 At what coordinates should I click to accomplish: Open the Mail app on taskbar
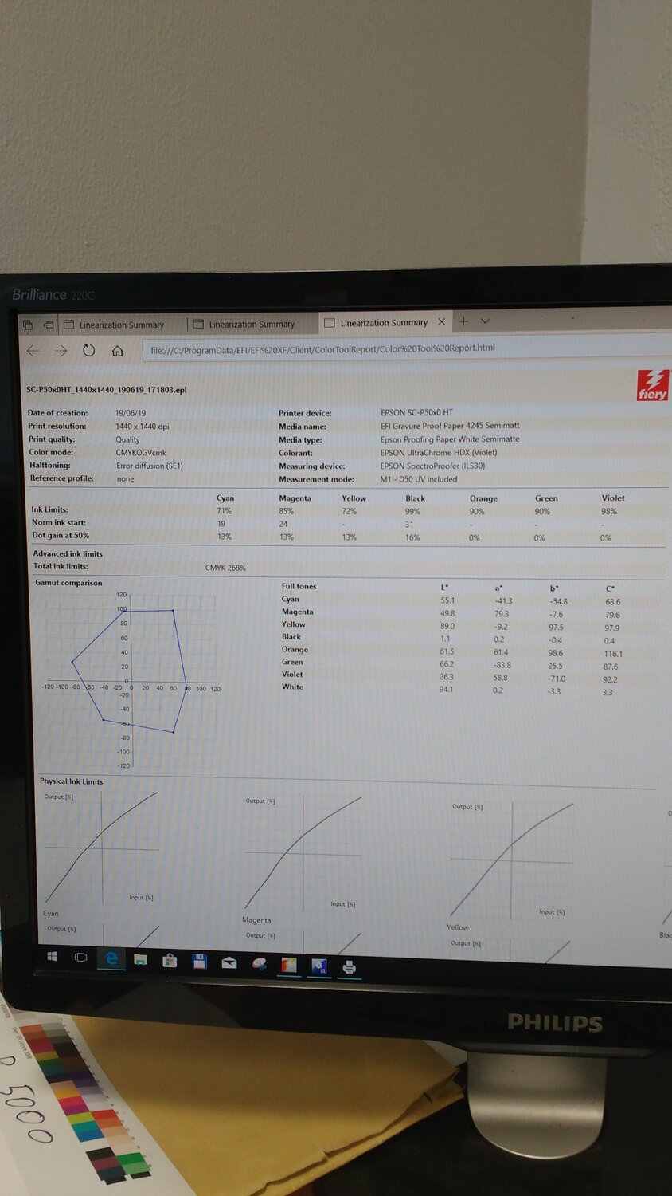pos(229,962)
